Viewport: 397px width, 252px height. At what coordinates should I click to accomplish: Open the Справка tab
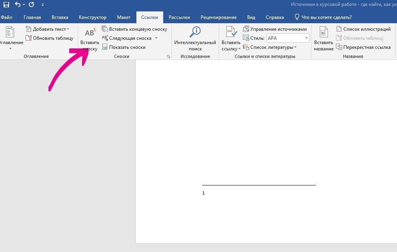[274, 17]
